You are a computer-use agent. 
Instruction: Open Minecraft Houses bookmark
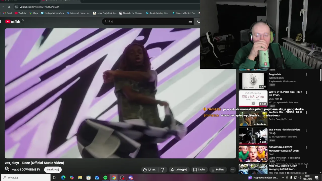[x=78, y=13]
